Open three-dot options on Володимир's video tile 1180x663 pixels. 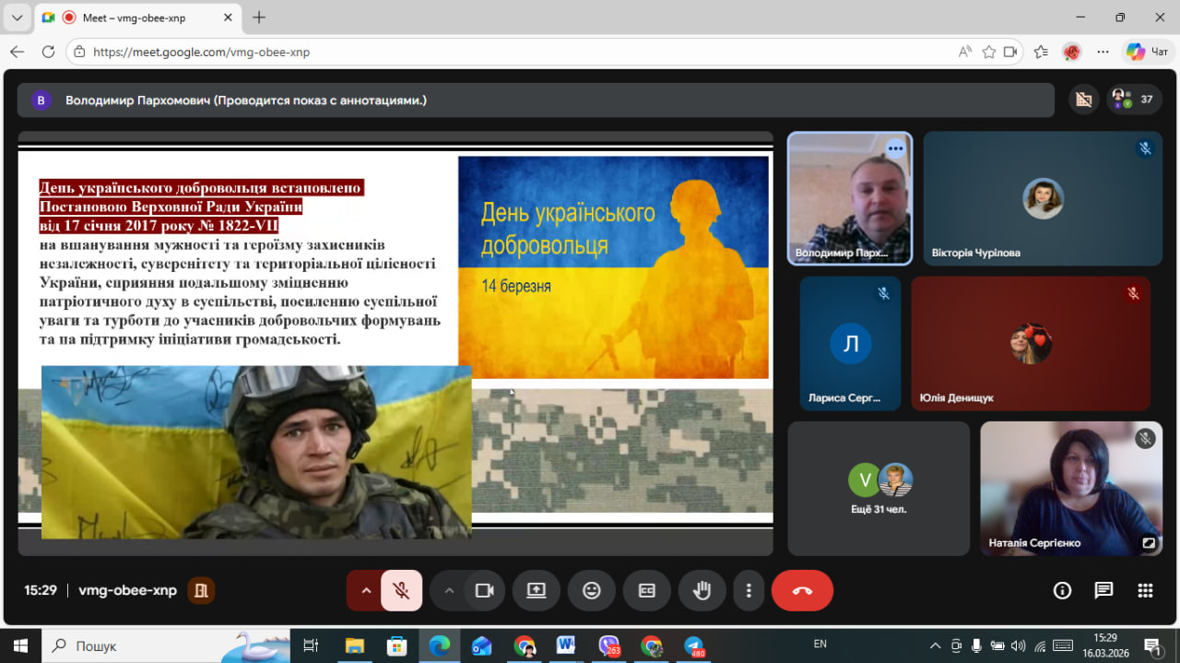895,148
